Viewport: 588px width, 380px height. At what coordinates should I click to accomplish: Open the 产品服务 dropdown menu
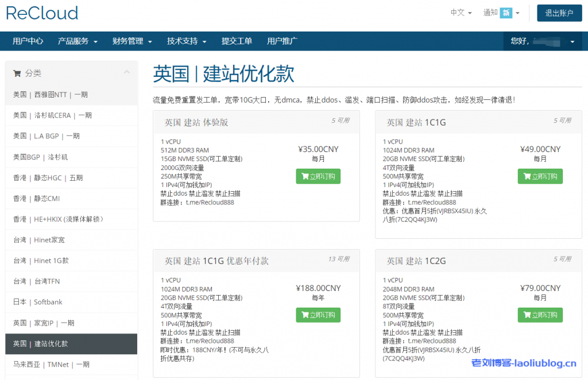click(x=73, y=41)
